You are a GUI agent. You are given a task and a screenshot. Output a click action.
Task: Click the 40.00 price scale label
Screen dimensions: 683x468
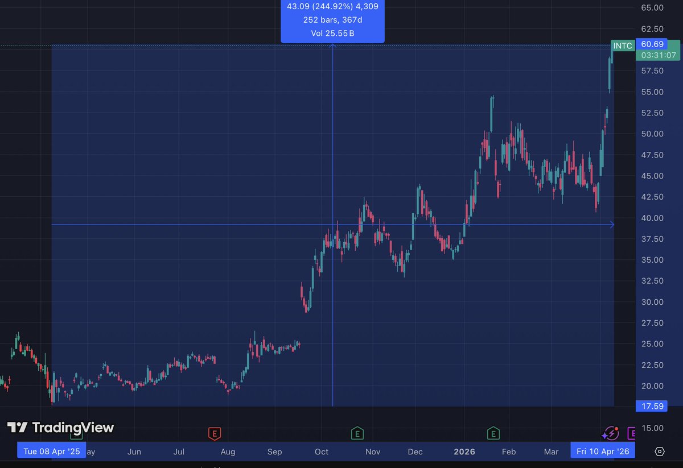coord(652,218)
